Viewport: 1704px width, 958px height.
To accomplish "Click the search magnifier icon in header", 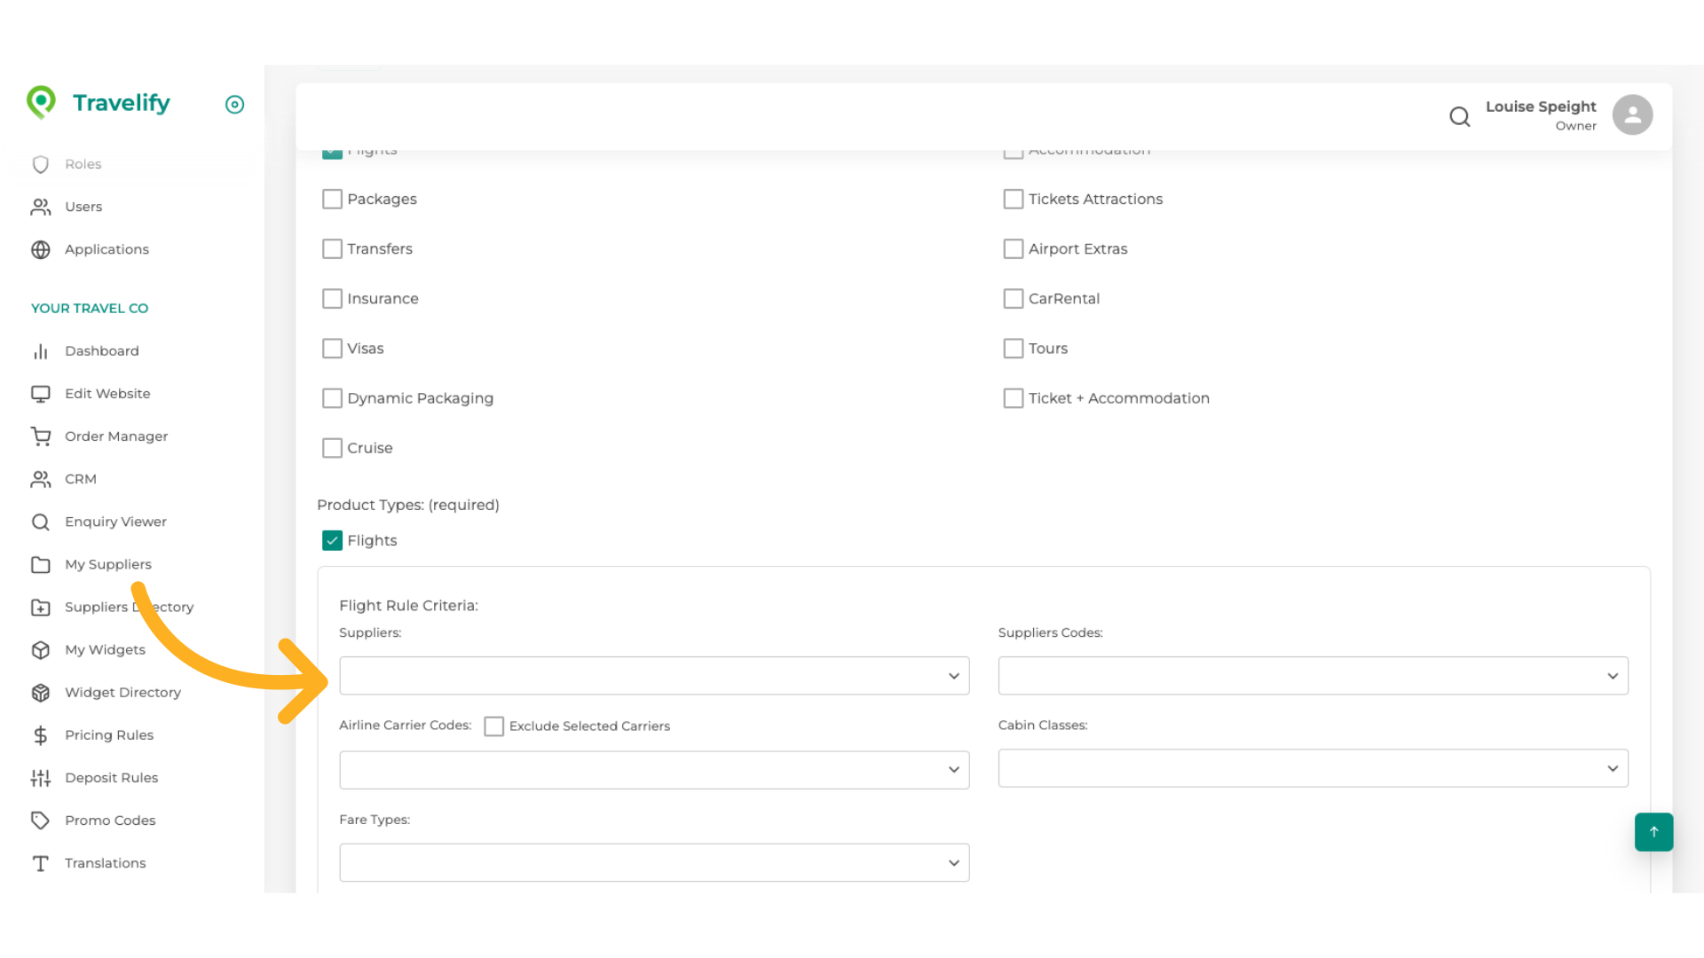I will point(1459,116).
